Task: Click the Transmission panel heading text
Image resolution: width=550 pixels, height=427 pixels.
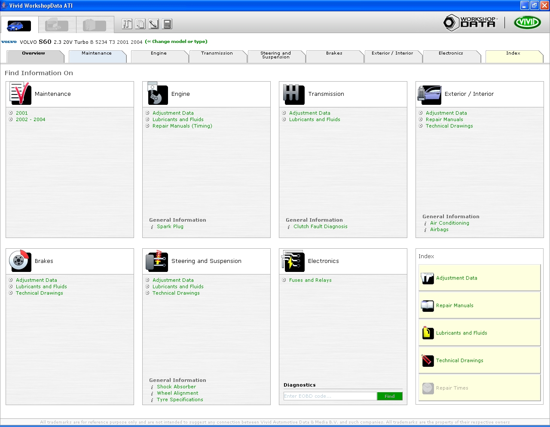Action: [x=326, y=94]
